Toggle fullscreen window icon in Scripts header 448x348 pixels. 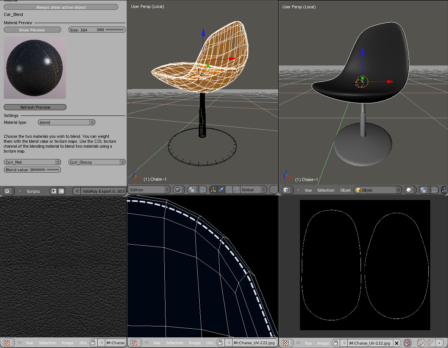pyautogui.click(x=61, y=191)
